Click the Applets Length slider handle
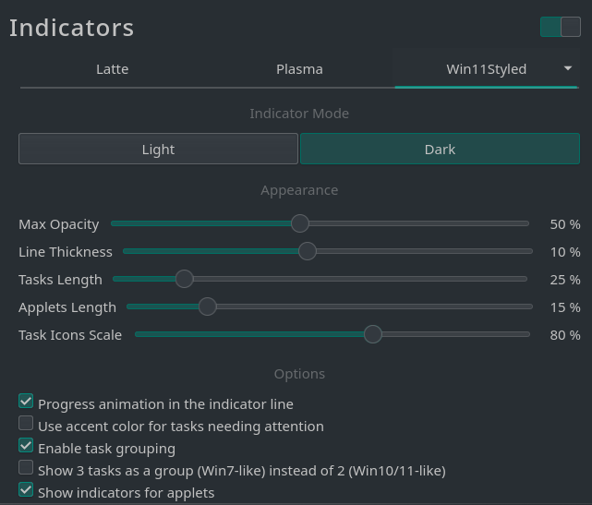592x505 pixels. click(207, 307)
